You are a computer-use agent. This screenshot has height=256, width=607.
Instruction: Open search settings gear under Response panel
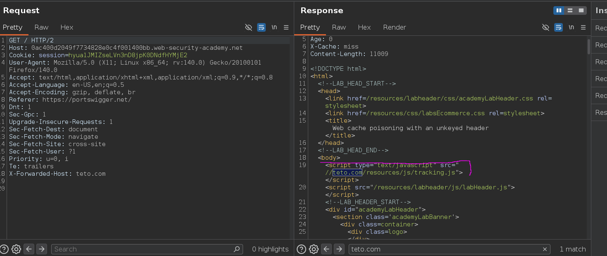pos(313,249)
